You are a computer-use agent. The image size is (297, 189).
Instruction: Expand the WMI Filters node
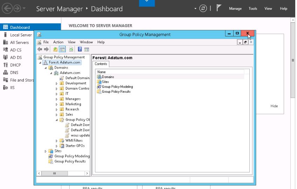tap(56, 141)
